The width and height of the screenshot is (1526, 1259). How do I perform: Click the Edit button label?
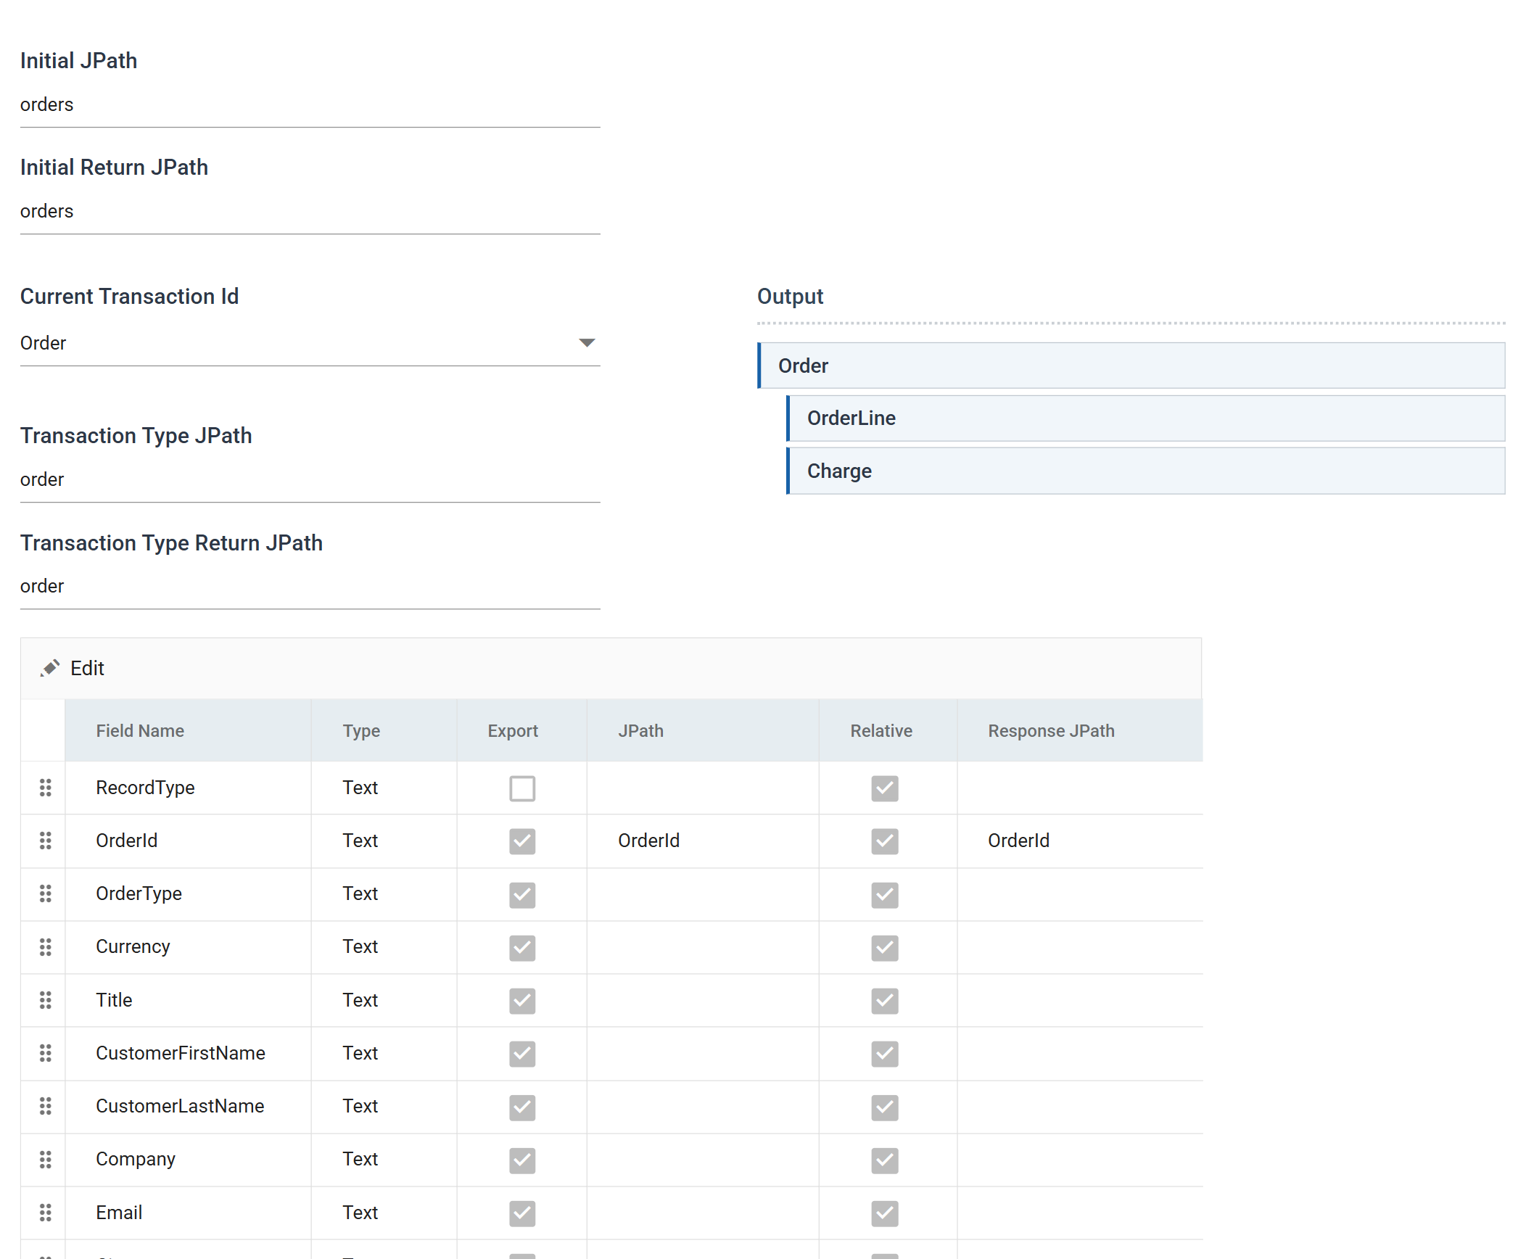pyautogui.click(x=87, y=668)
